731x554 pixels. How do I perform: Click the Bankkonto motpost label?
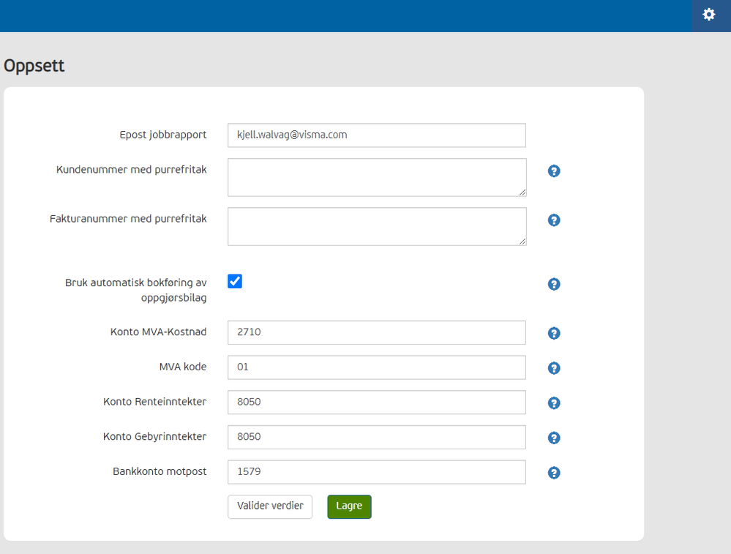point(160,471)
